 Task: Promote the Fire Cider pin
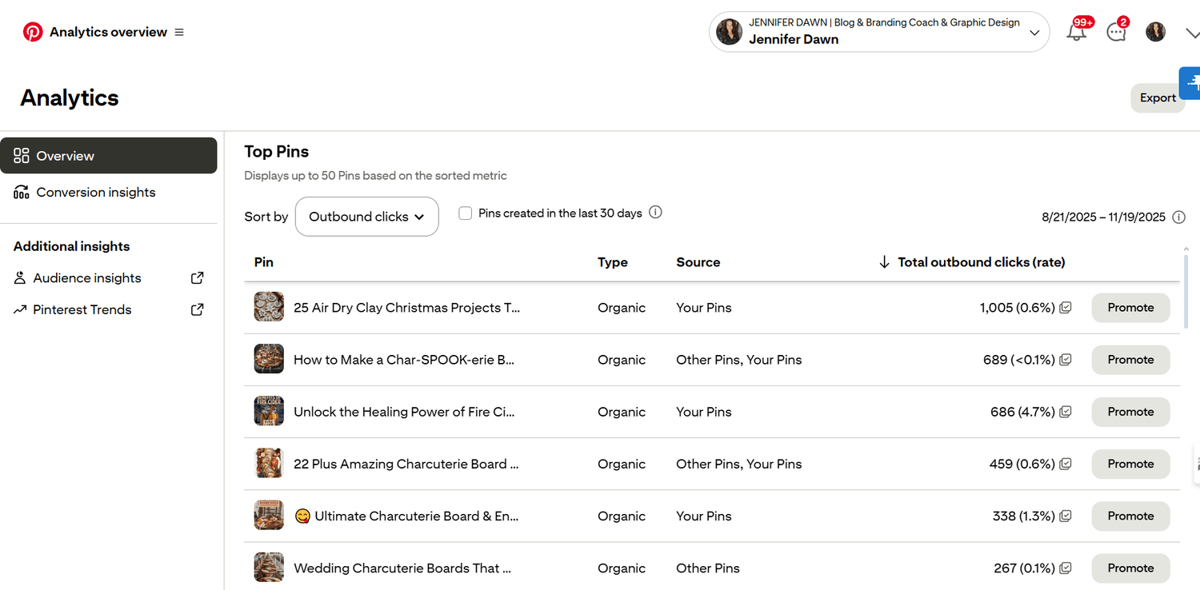[x=1130, y=412]
